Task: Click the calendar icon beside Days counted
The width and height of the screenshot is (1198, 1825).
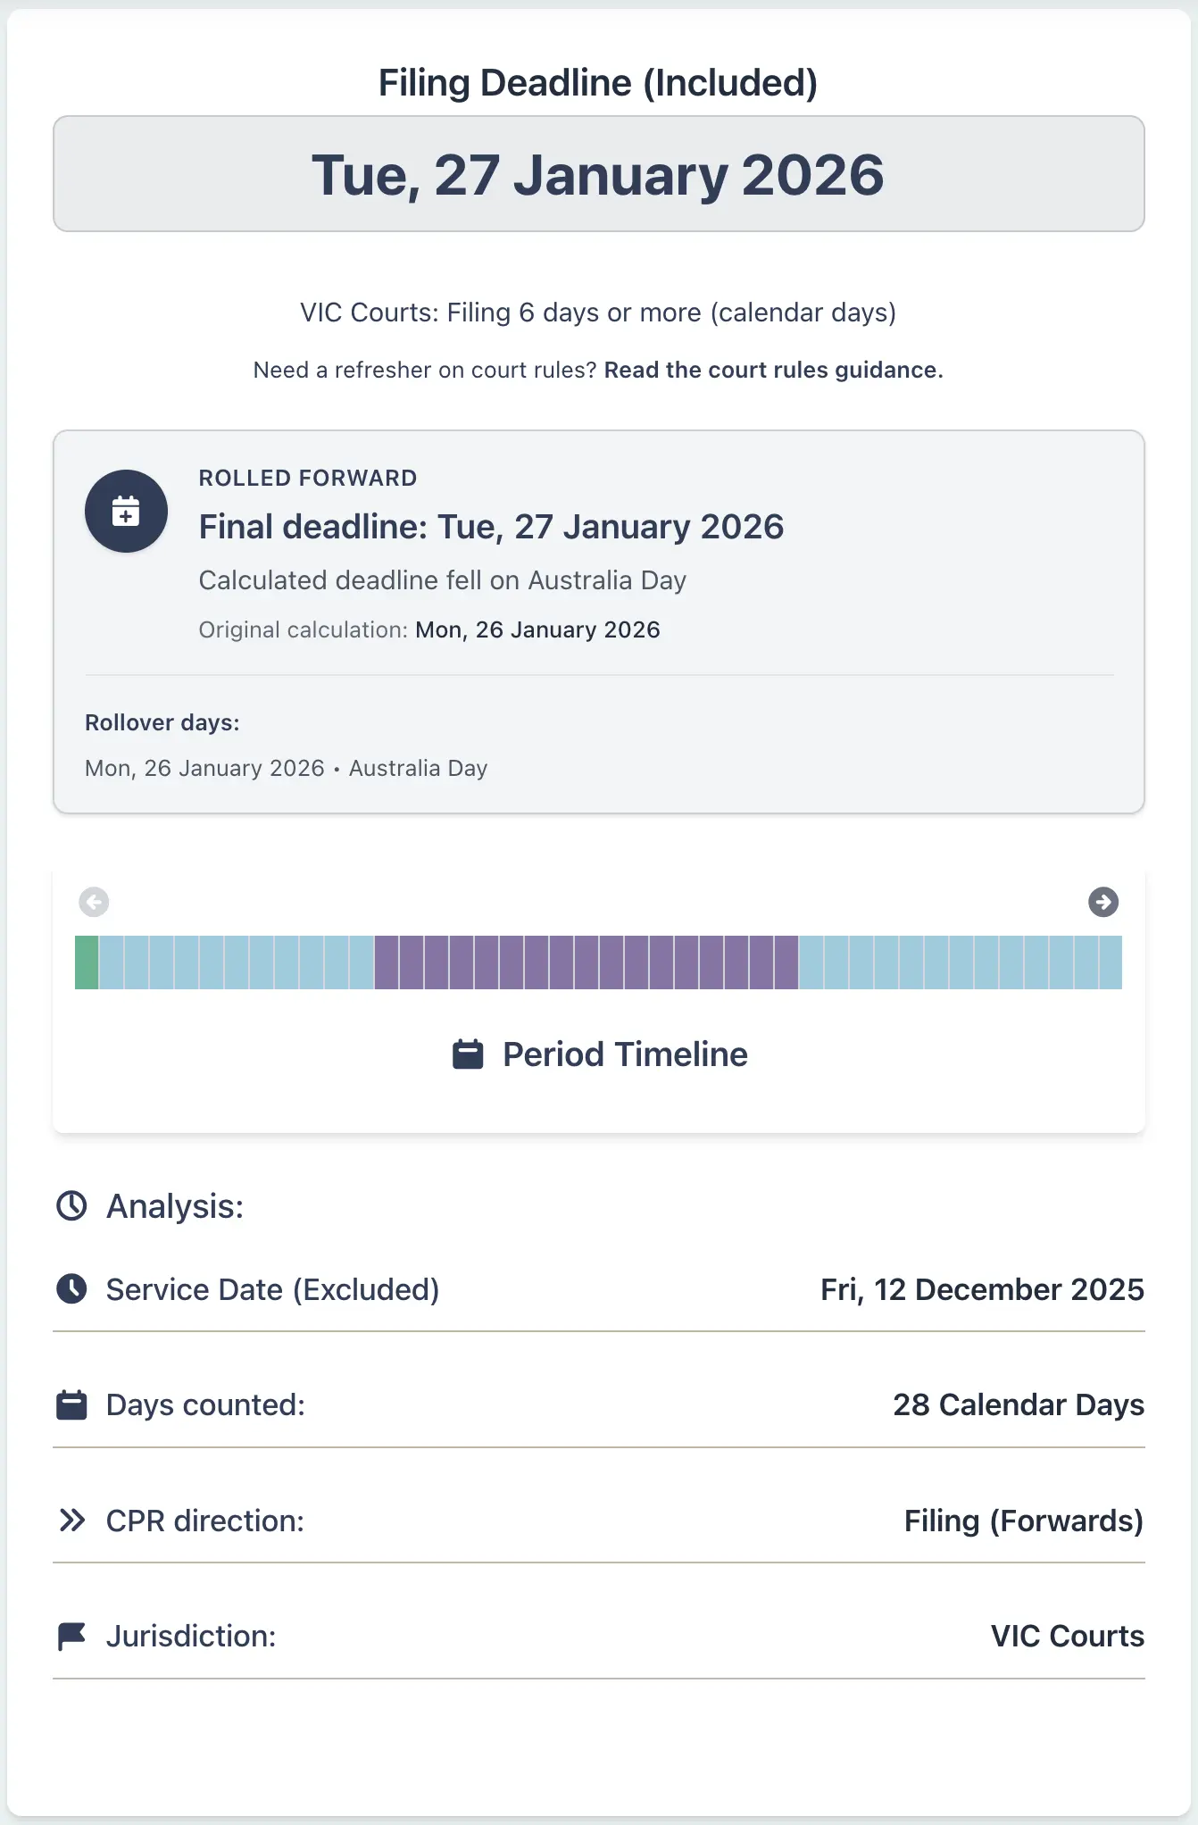Action: tap(71, 1405)
